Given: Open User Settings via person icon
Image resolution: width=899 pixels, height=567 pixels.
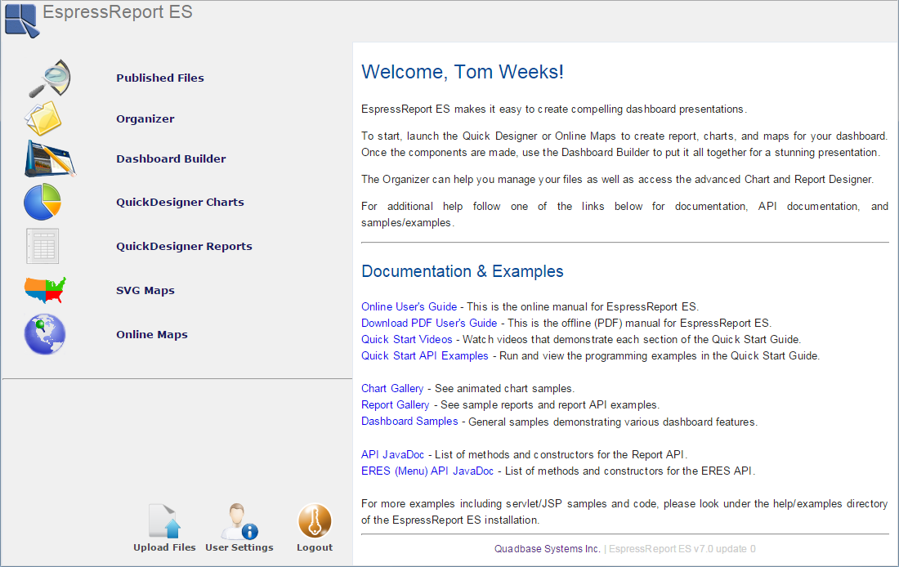Looking at the screenshot, I should [239, 521].
